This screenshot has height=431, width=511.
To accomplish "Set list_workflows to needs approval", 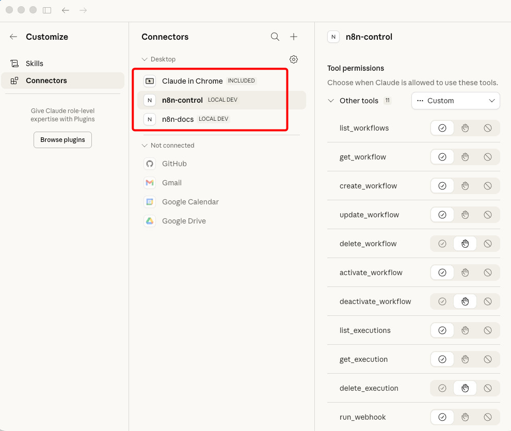I will pyautogui.click(x=465, y=128).
